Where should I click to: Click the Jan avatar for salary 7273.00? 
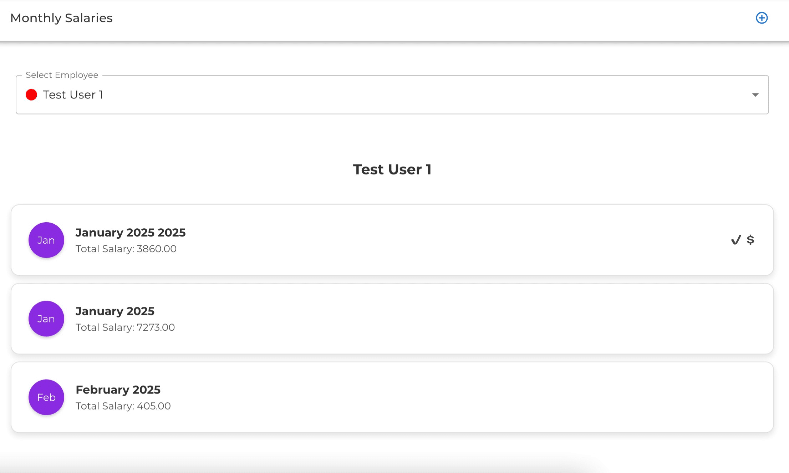pyautogui.click(x=46, y=319)
